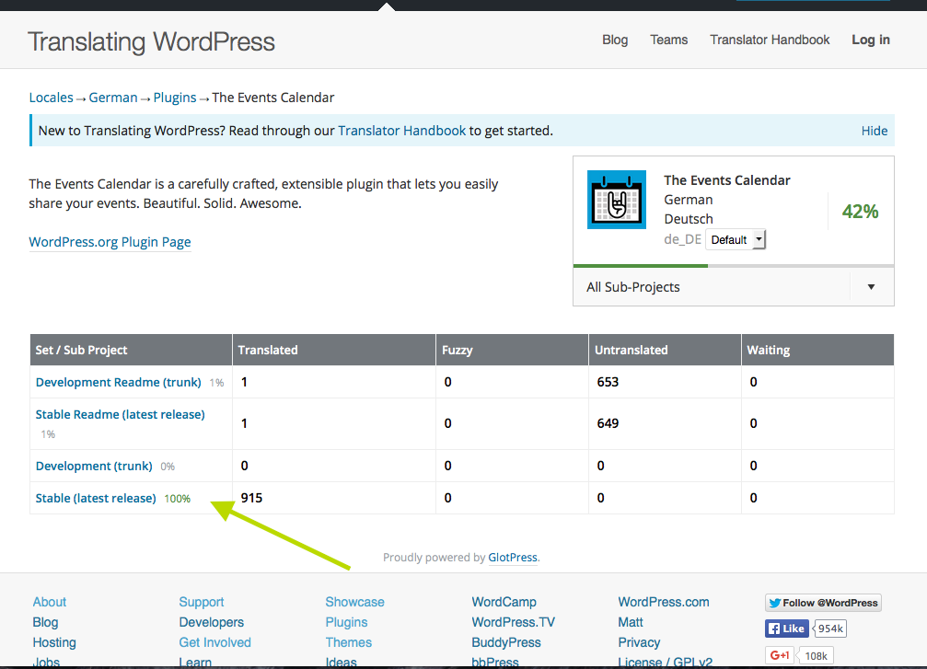Go to Locales breadcrumb

[x=52, y=98]
